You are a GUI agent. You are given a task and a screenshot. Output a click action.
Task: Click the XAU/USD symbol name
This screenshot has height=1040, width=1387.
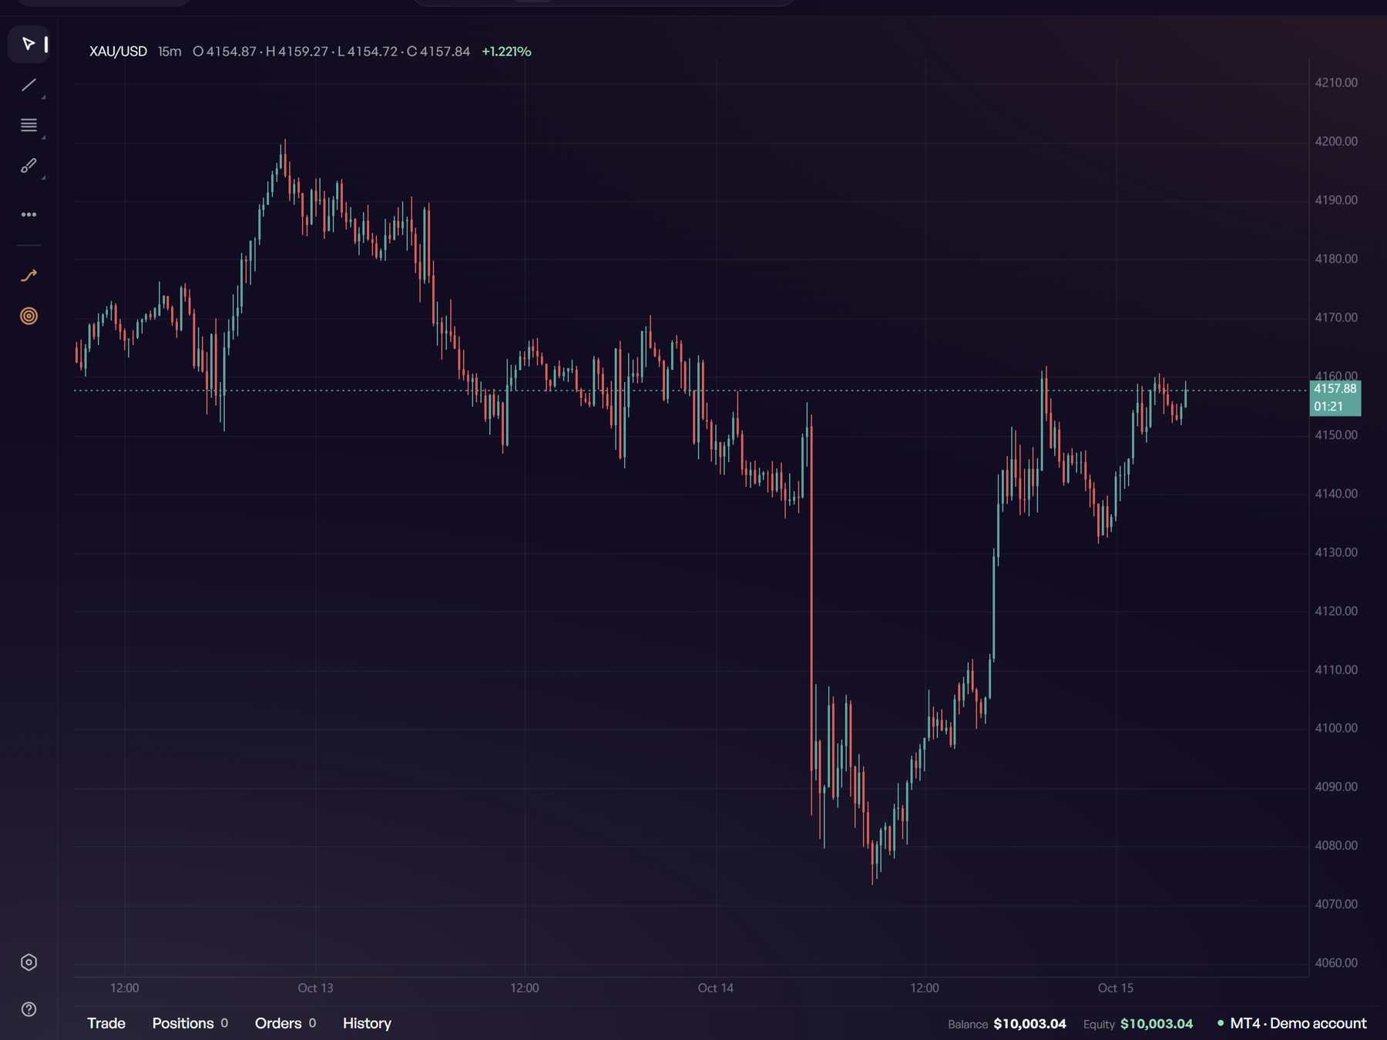click(x=118, y=52)
